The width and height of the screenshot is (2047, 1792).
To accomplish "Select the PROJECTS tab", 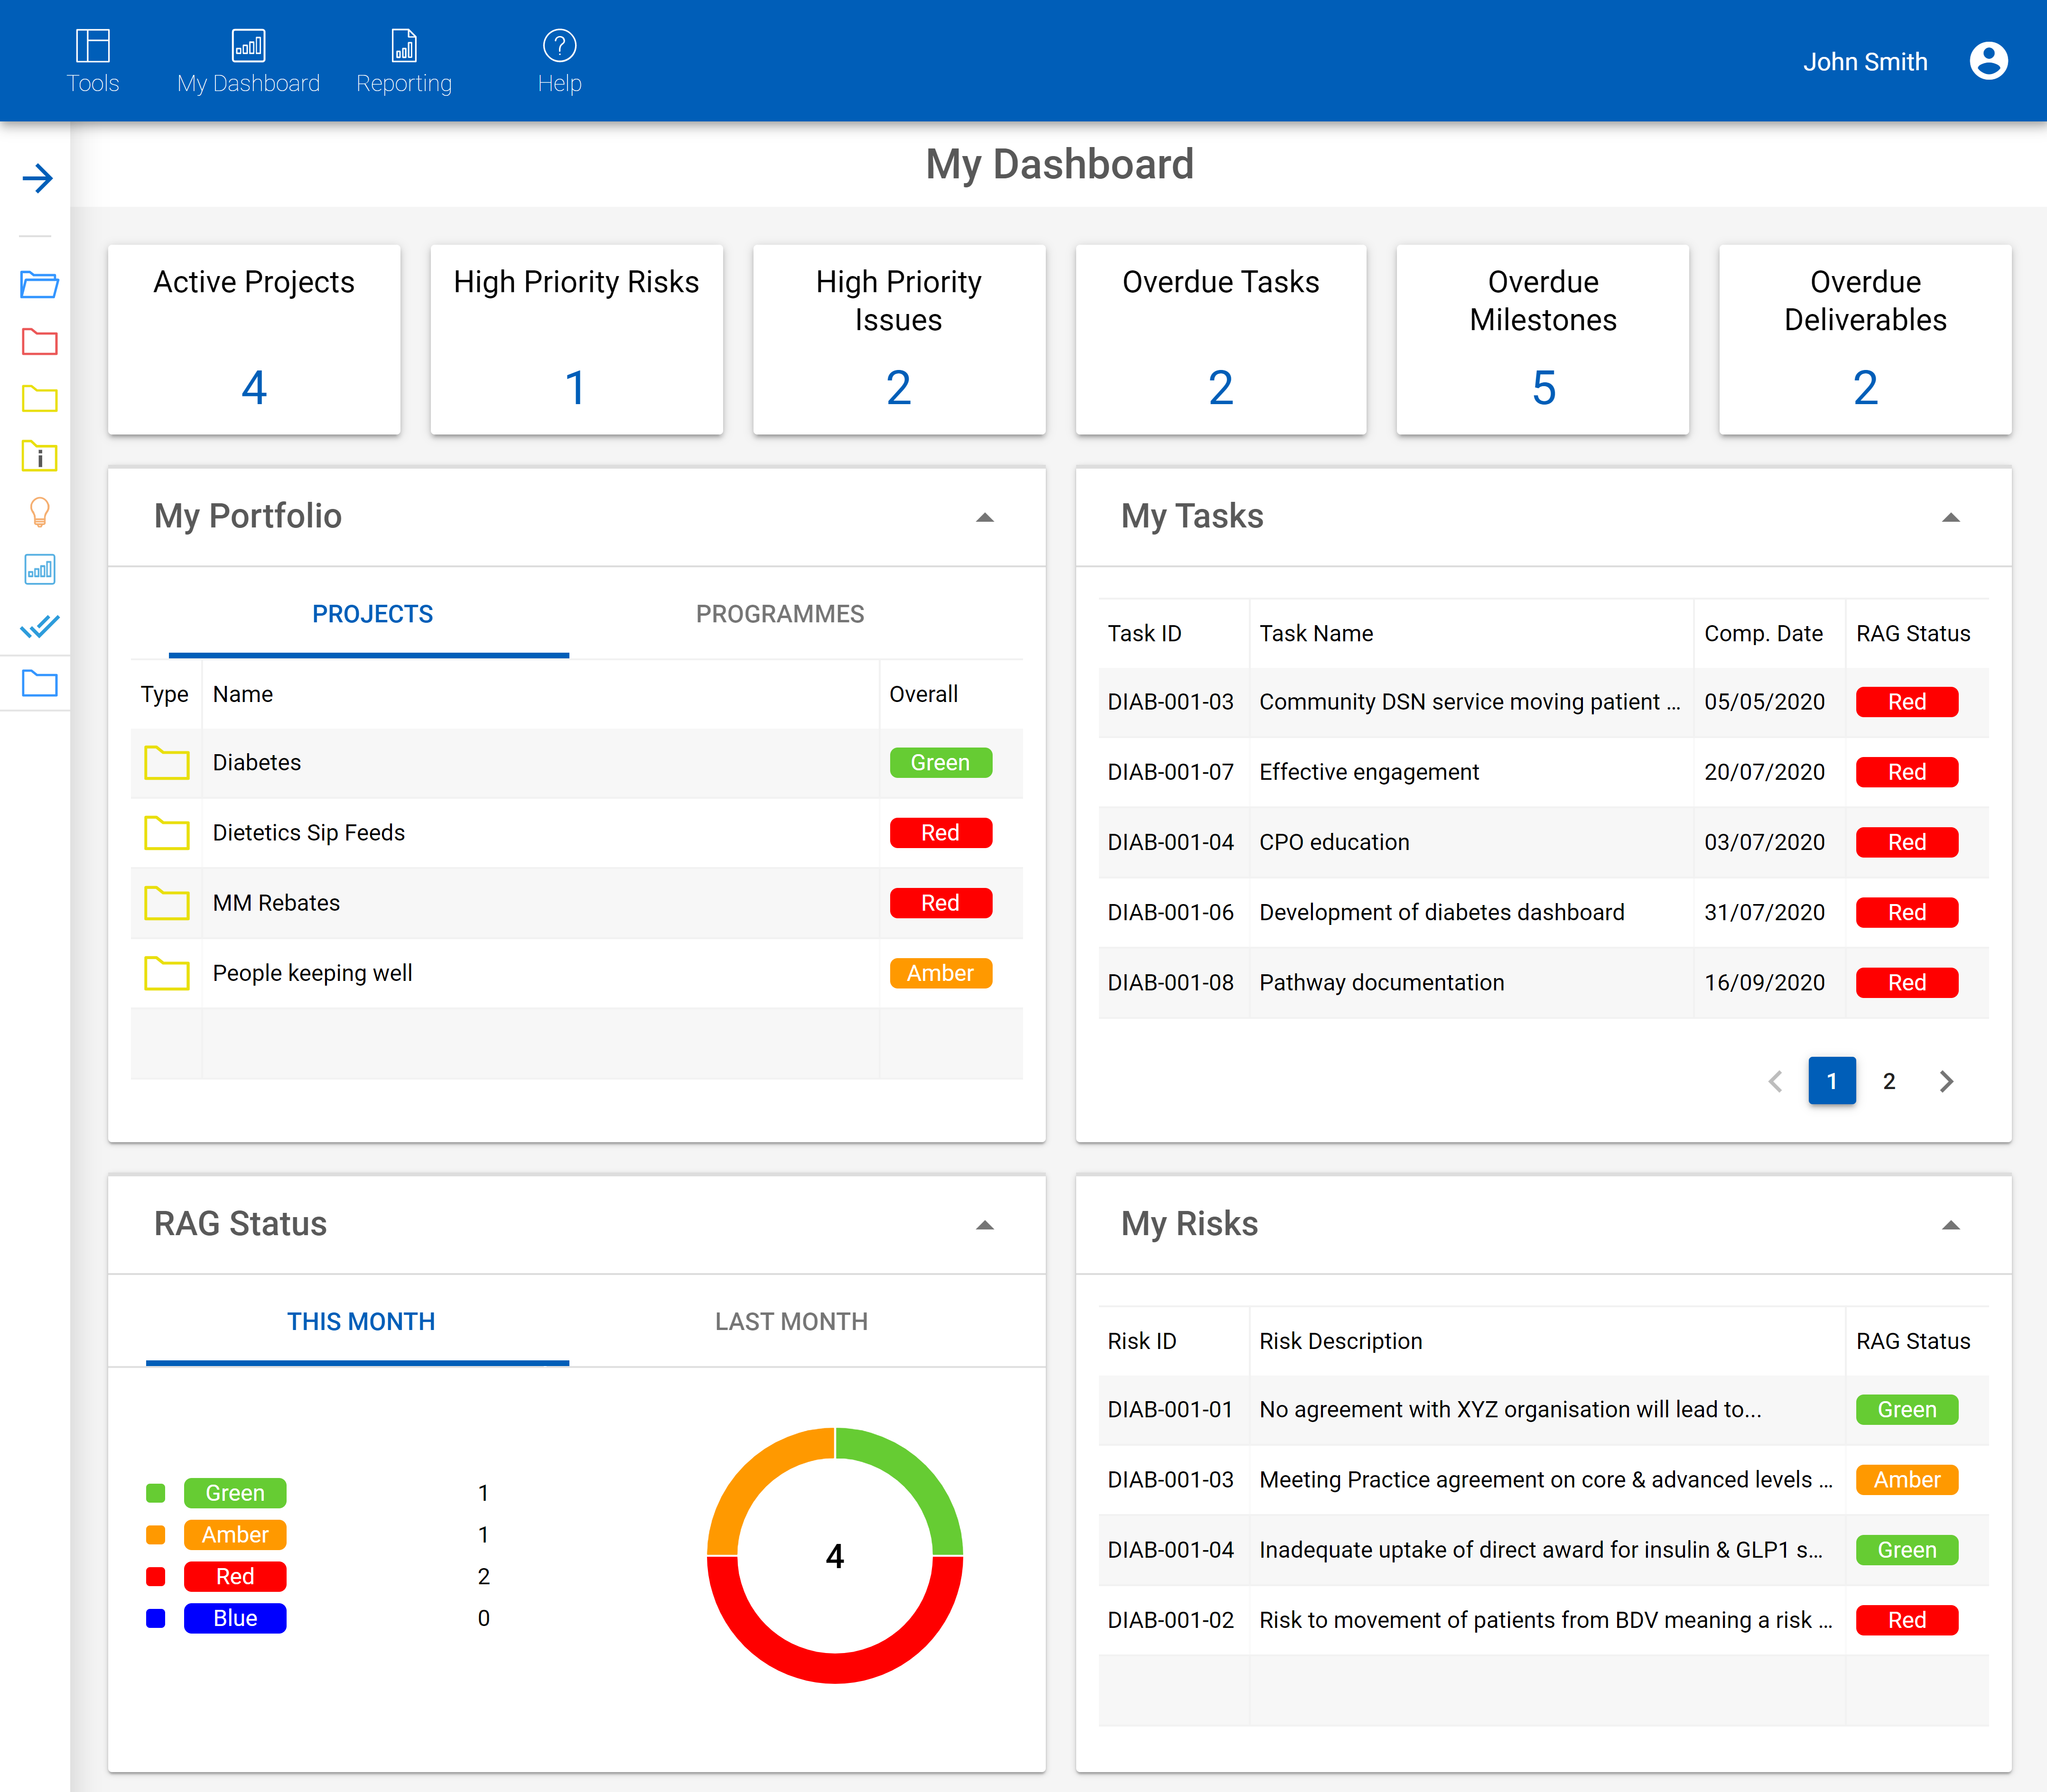I will pos(369,614).
